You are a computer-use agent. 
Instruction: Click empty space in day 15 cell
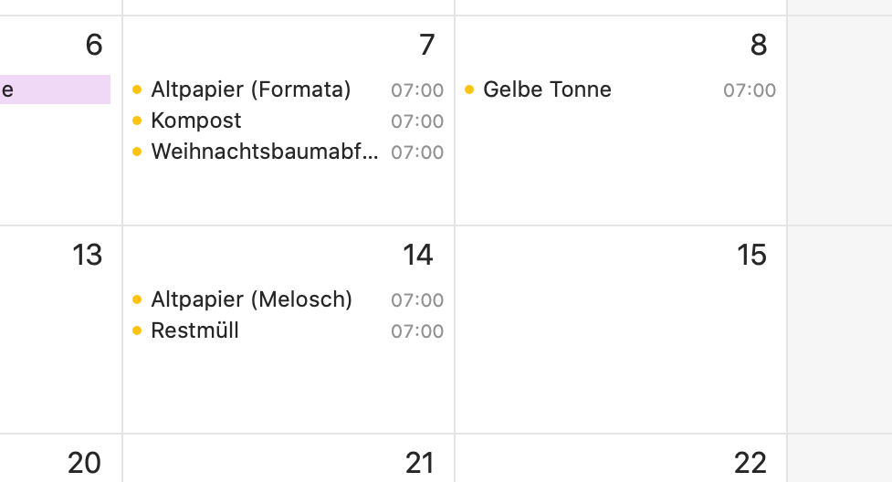[x=620, y=352]
